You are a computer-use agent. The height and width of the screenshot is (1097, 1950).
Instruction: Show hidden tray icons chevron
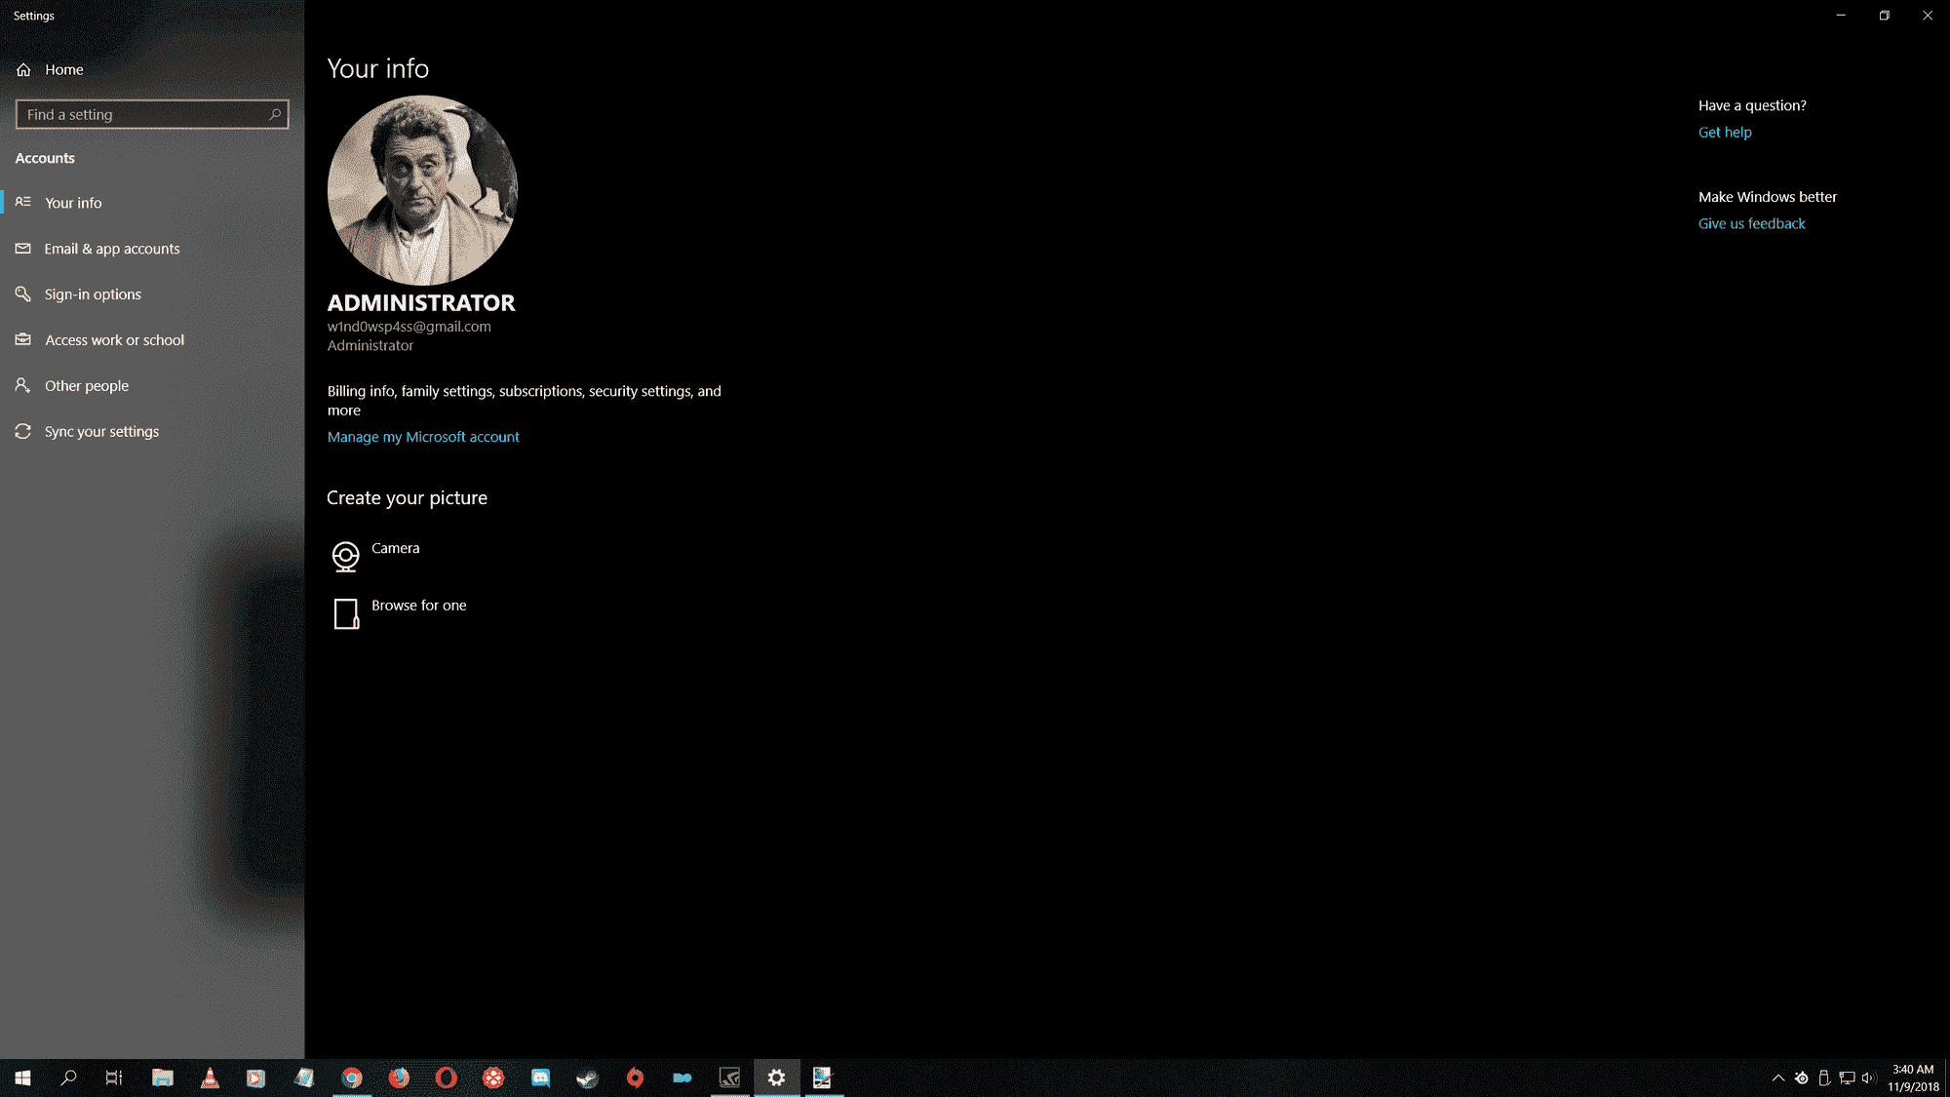point(1777,1077)
